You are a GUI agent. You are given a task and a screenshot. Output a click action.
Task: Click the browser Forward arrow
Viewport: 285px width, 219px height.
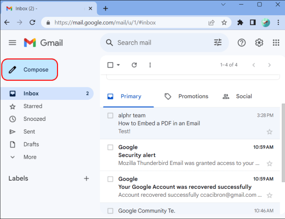[19, 23]
